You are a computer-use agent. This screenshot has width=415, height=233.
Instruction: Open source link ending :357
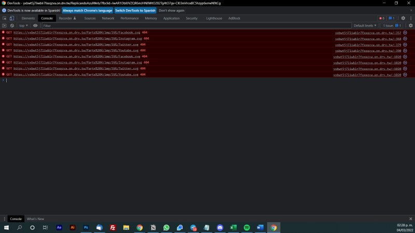point(368,33)
